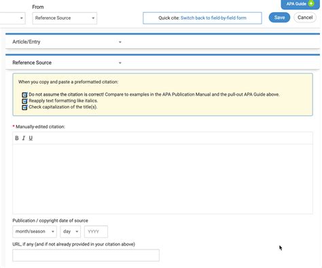This screenshot has width=322, height=268.
Task: Focus the YYYY year field
Action: coord(96,231)
